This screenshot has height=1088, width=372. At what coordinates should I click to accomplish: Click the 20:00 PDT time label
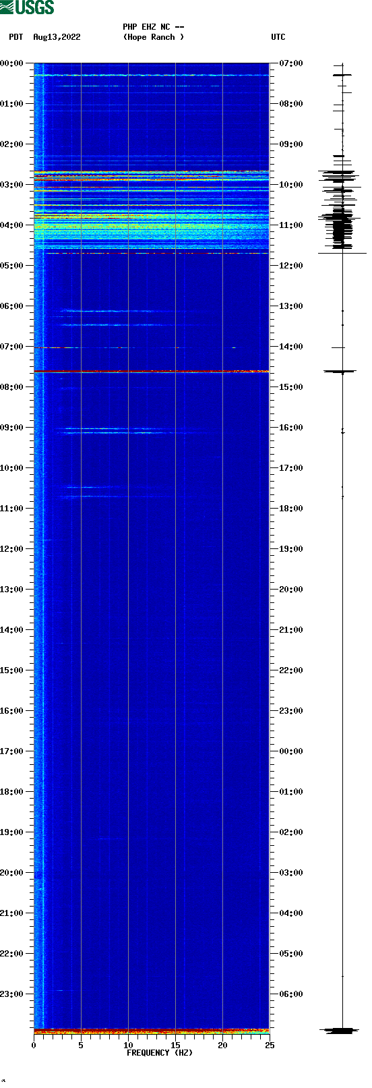pos(11,873)
